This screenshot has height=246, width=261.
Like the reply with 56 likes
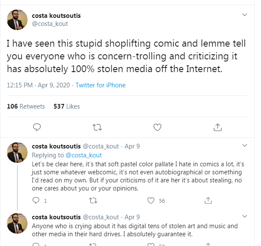coord(151,201)
